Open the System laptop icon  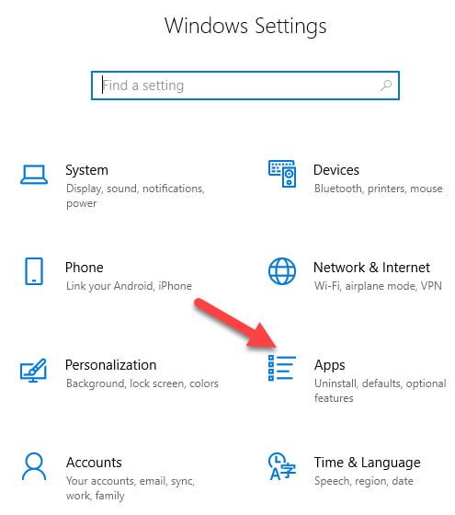(34, 175)
